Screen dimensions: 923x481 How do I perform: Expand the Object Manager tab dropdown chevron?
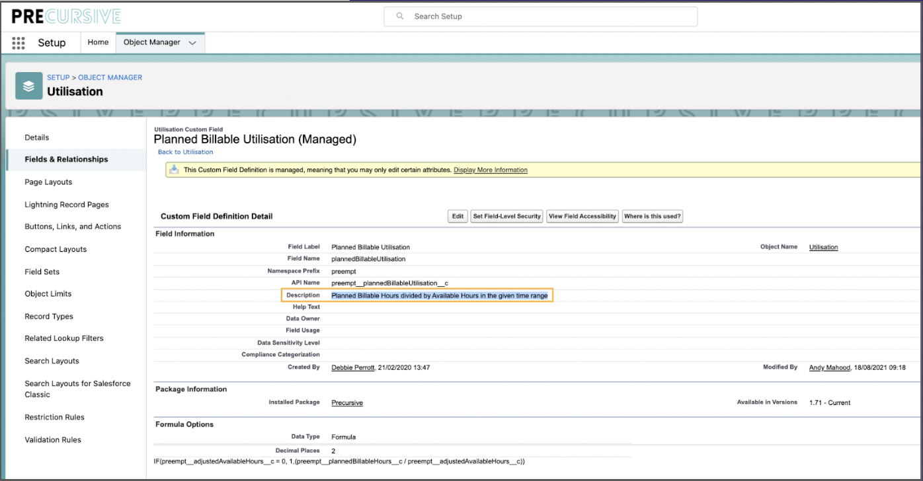click(x=192, y=43)
